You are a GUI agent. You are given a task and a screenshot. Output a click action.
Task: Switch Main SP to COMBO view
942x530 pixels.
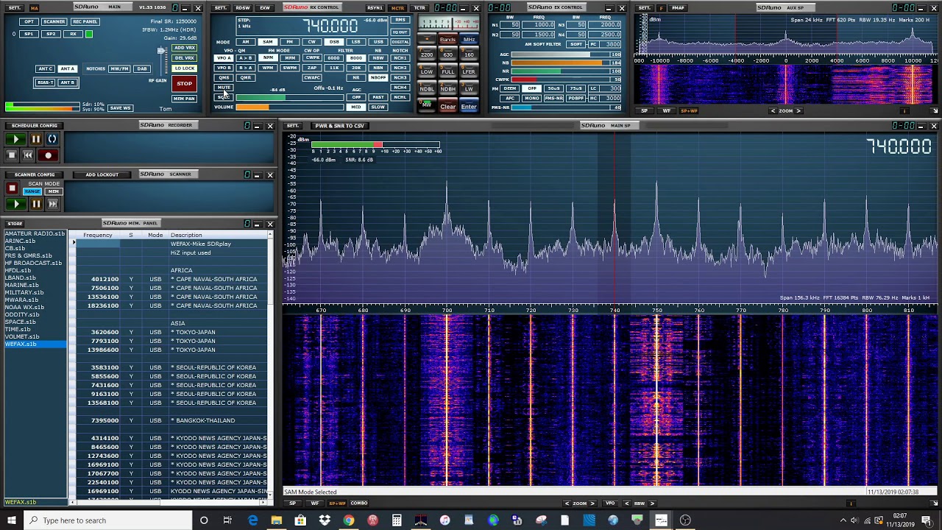359,504
